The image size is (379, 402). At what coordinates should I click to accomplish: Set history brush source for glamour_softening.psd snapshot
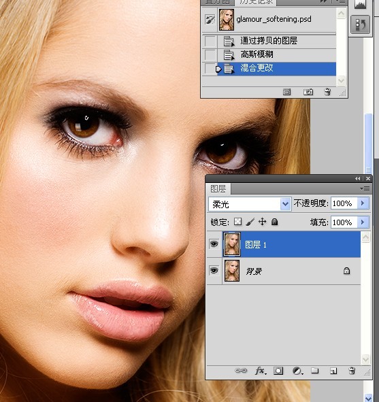[210, 20]
